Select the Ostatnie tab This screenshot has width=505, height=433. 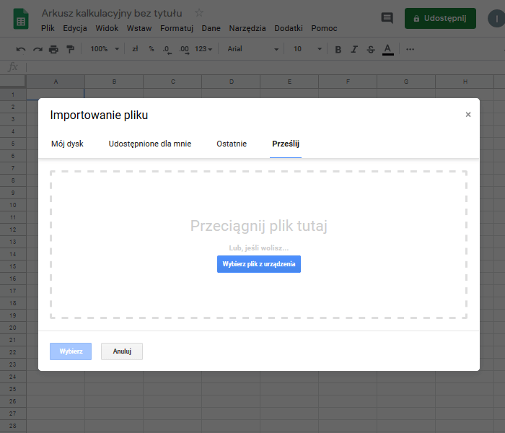tap(232, 144)
